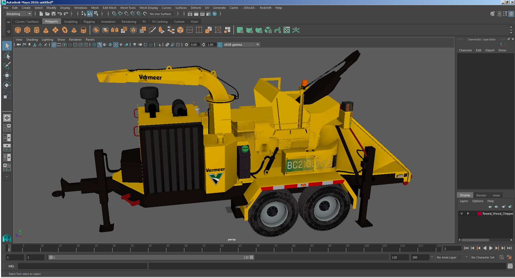Click No Live Surface field
This screenshot has width=515, height=278.
(x=162, y=14)
